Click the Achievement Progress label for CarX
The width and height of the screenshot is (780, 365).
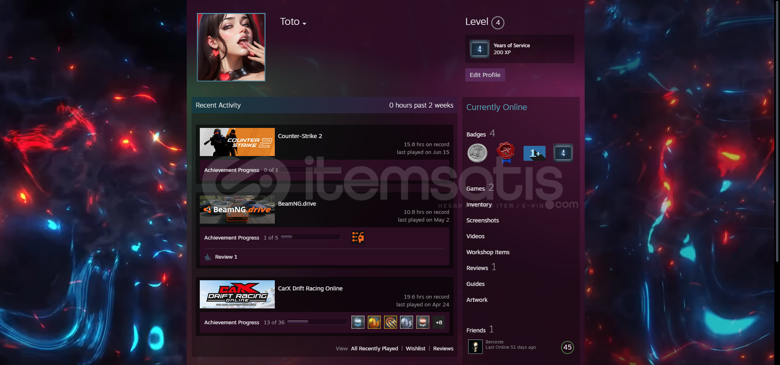point(232,322)
